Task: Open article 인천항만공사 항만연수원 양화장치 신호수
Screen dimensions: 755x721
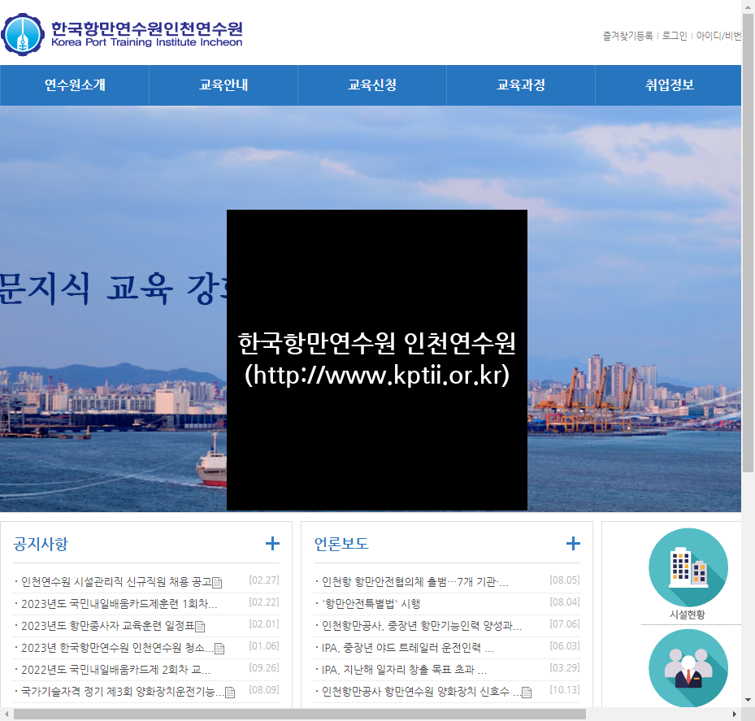Action: coord(421,692)
